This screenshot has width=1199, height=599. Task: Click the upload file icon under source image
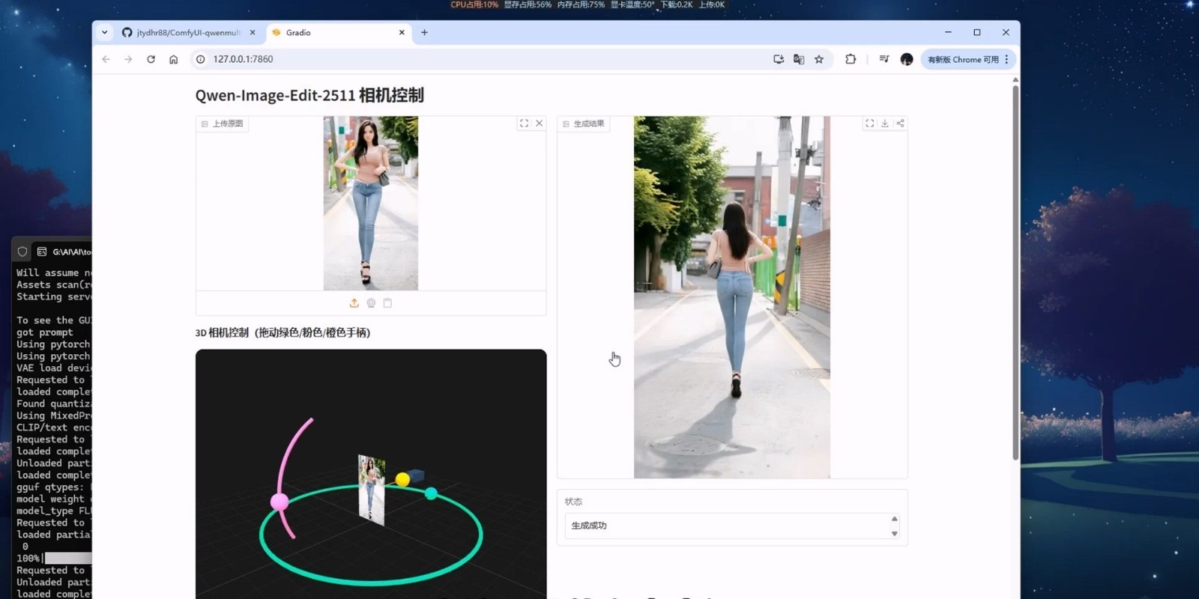click(x=354, y=303)
